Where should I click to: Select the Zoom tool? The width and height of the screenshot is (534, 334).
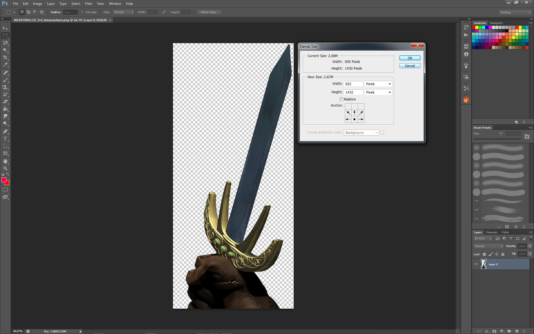(x=5, y=168)
